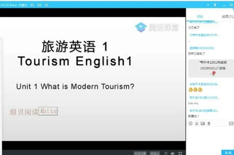Mute the speaker volume
The height and width of the screenshot is (155, 234).
173,153
